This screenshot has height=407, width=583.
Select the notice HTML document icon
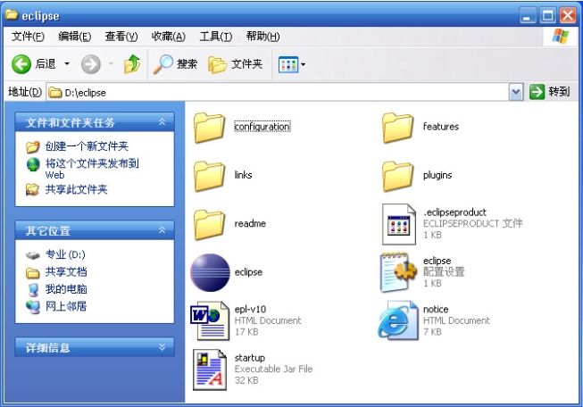click(398, 320)
